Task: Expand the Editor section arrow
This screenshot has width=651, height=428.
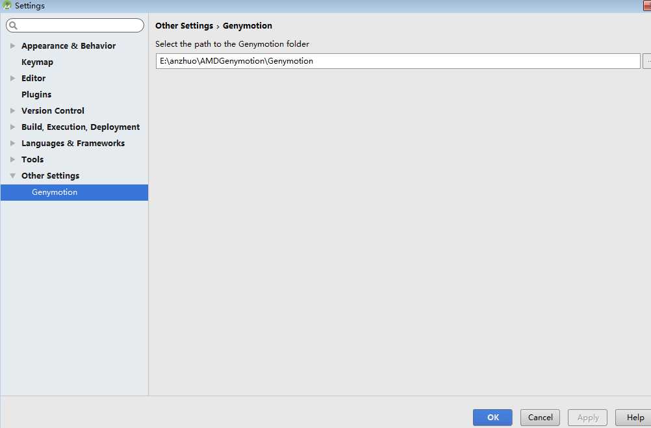Action: click(x=12, y=78)
